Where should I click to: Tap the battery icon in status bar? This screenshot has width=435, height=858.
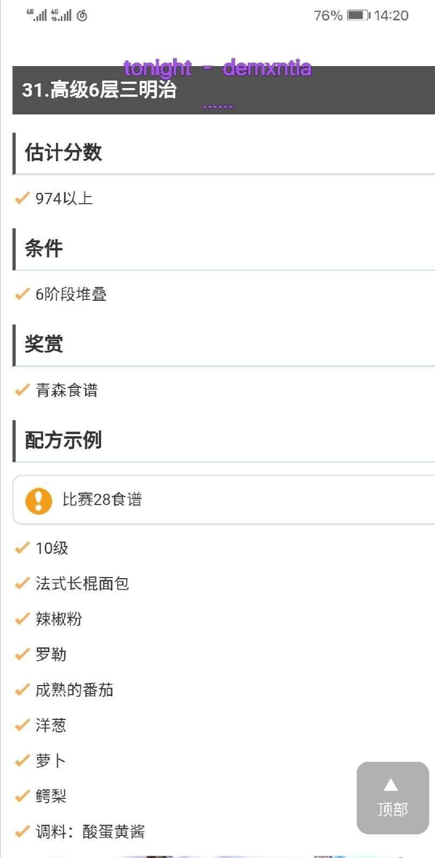tap(358, 16)
